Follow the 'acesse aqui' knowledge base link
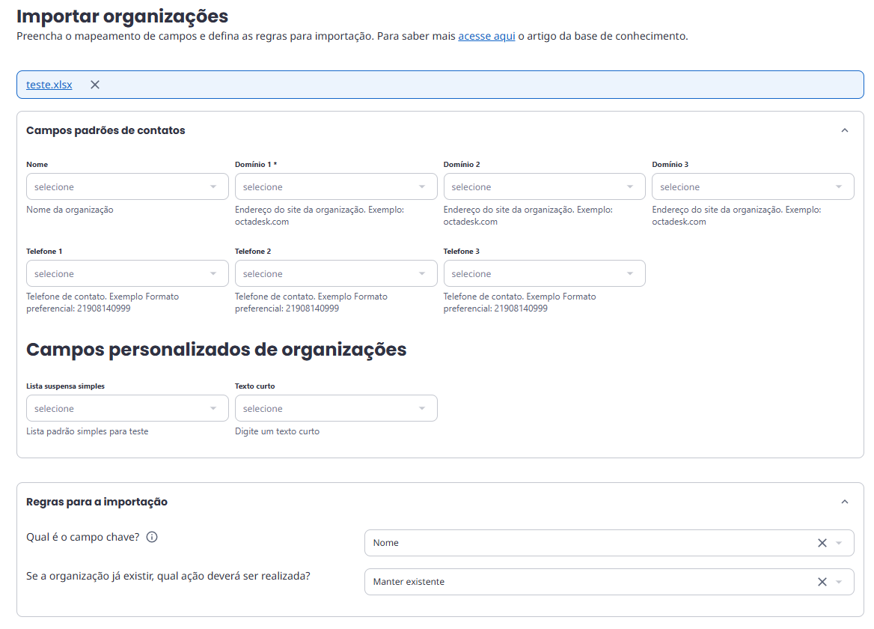This screenshot has width=874, height=629. click(486, 36)
